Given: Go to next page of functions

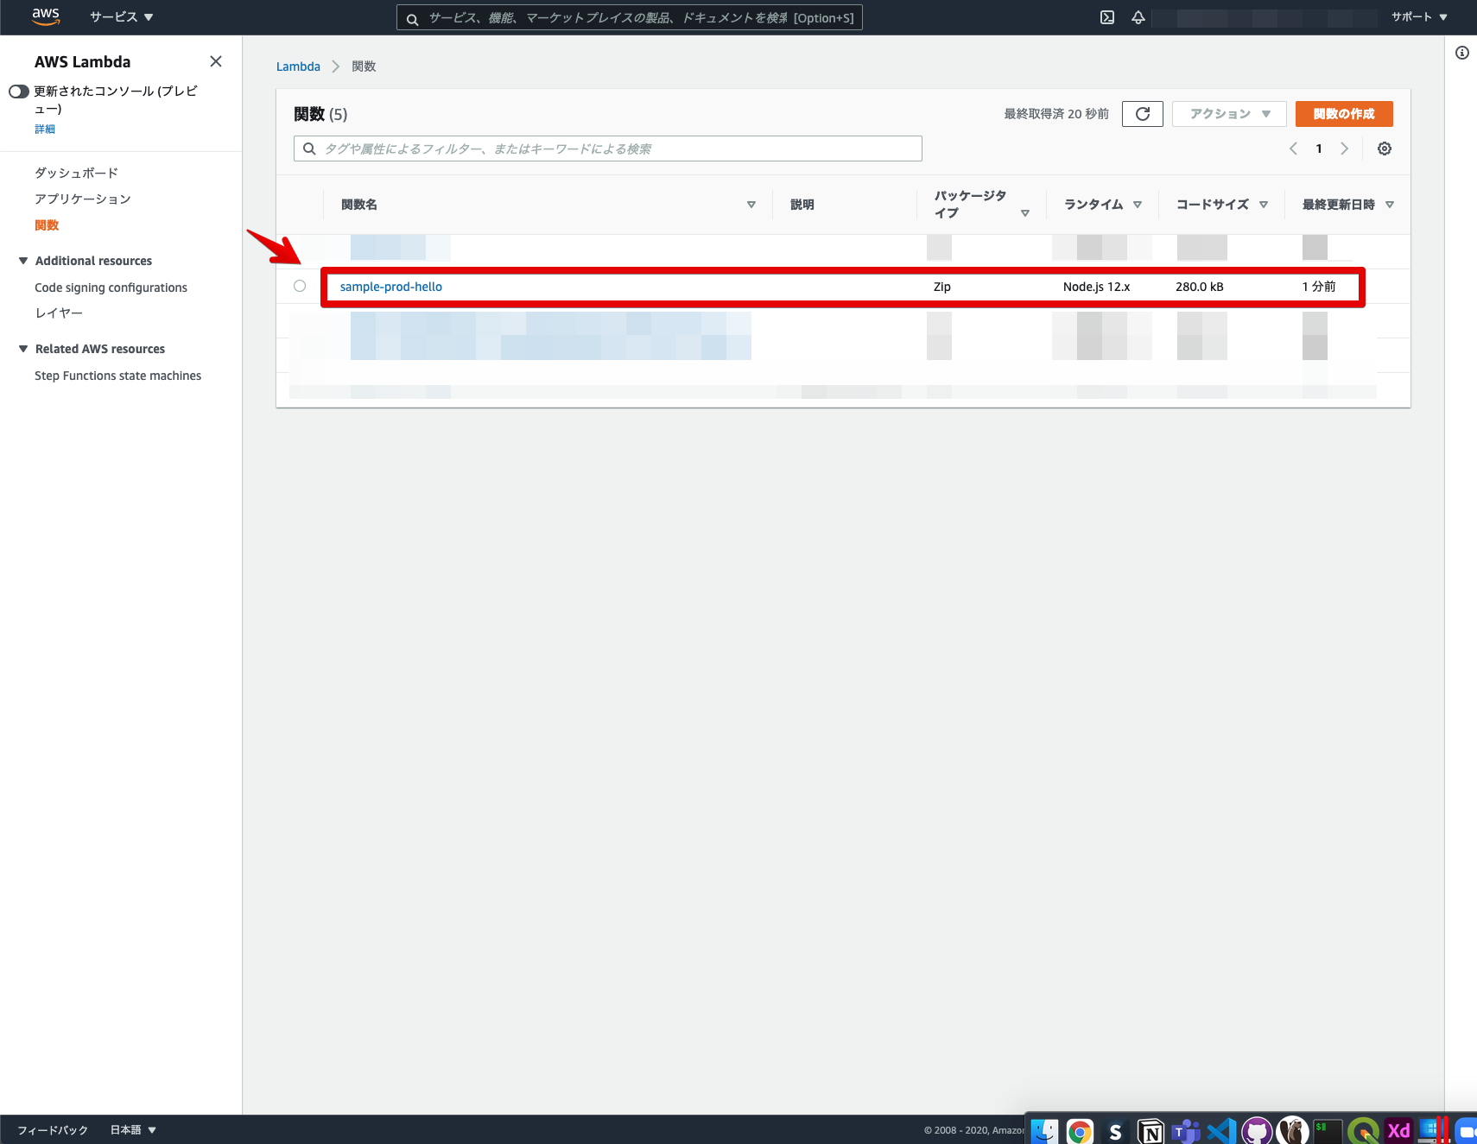Looking at the screenshot, I should 1344,149.
